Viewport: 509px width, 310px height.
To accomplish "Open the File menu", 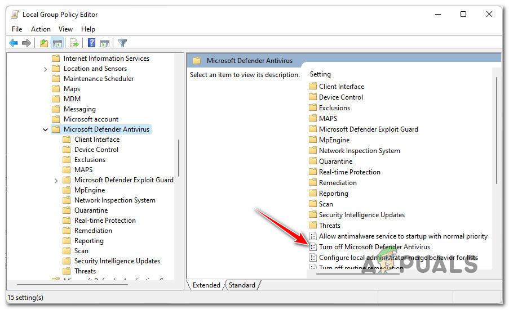I will [x=17, y=29].
